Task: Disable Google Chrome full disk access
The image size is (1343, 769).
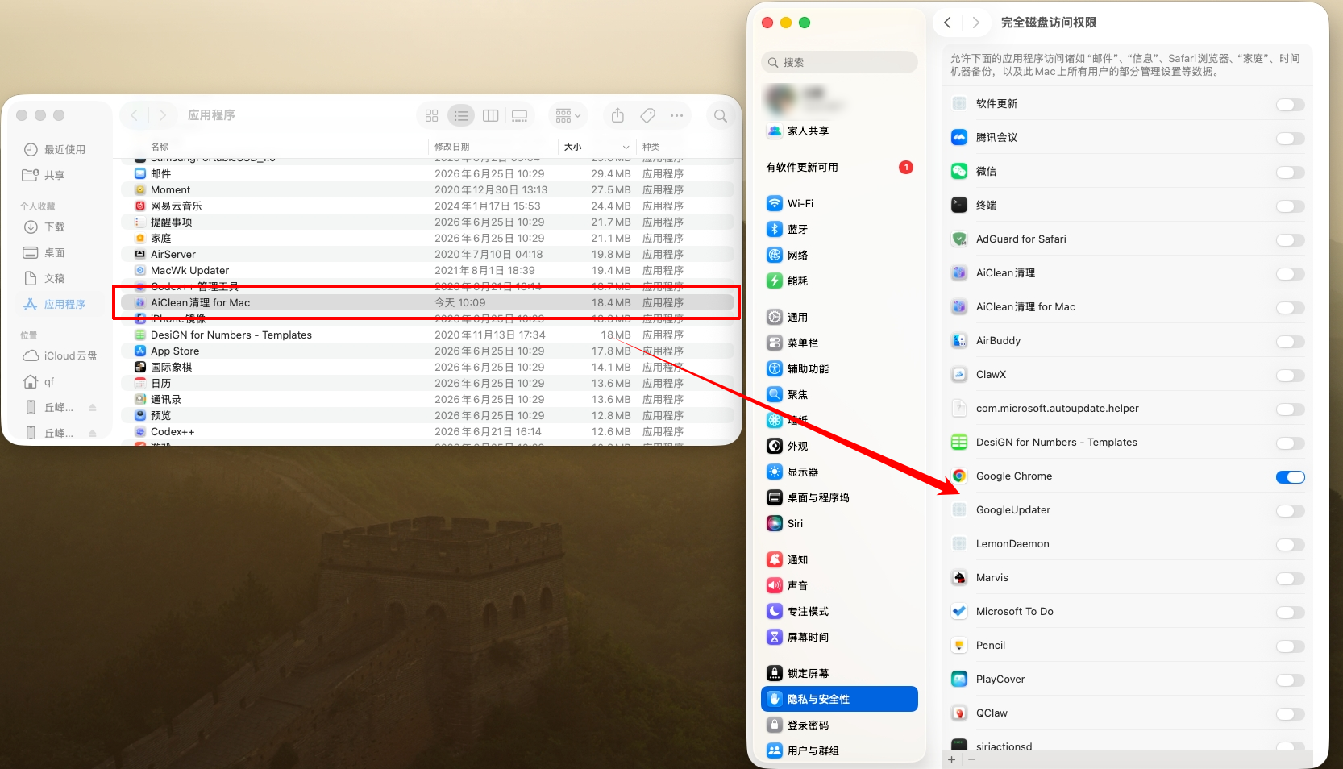Action: [x=1290, y=477]
